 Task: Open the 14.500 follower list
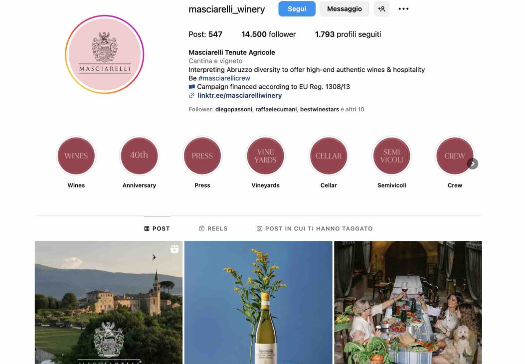pyautogui.click(x=269, y=34)
